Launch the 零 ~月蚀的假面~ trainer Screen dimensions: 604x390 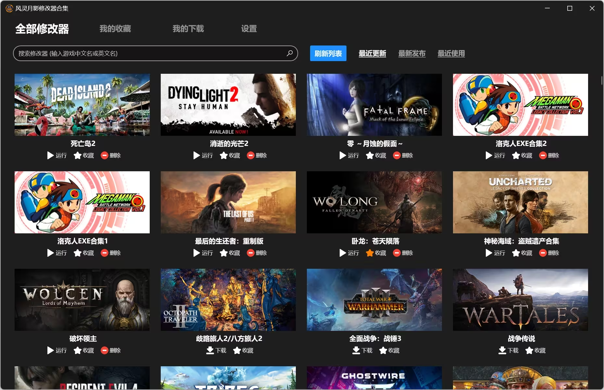tap(349, 155)
